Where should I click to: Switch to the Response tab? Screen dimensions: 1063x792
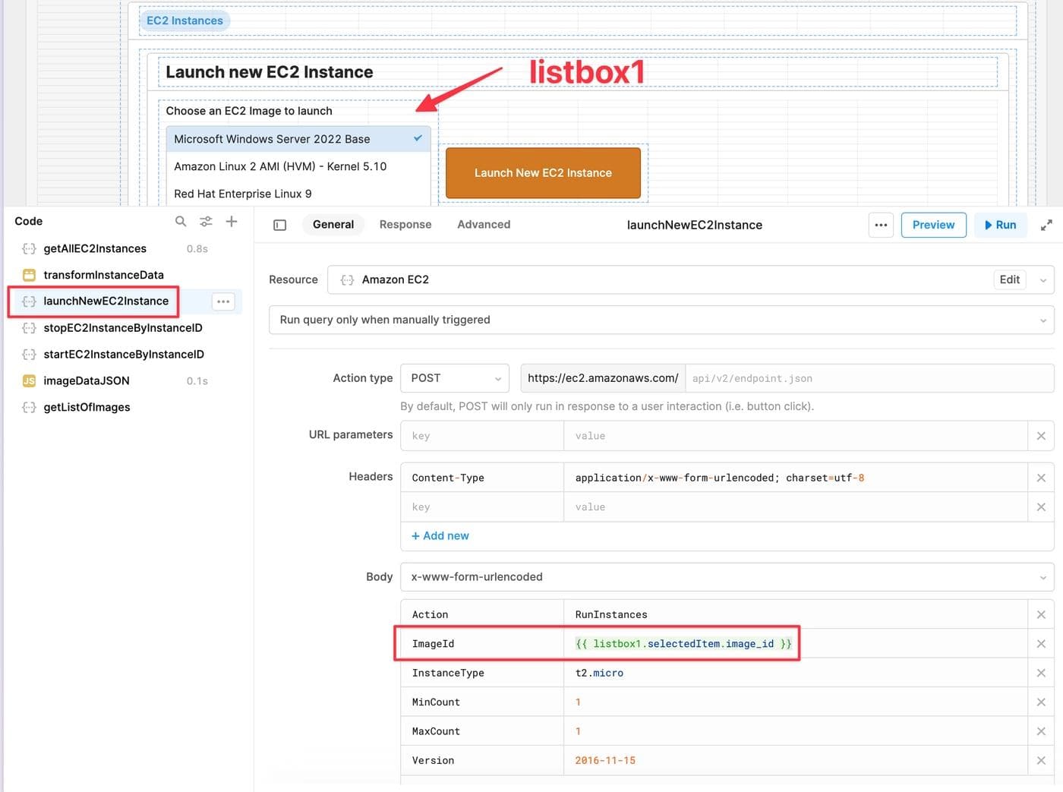coord(405,224)
